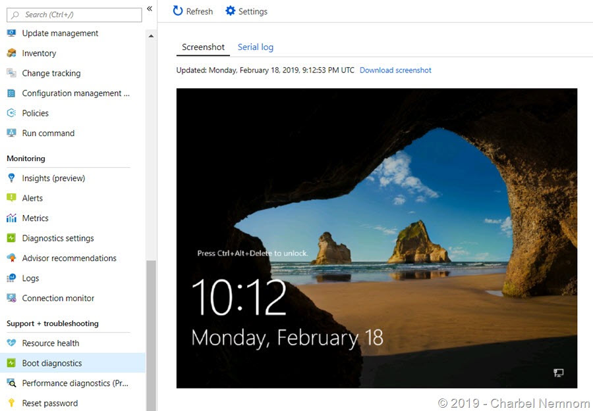Click the 10:12 lock screen clock
The image size is (593, 411).
[x=239, y=297]
